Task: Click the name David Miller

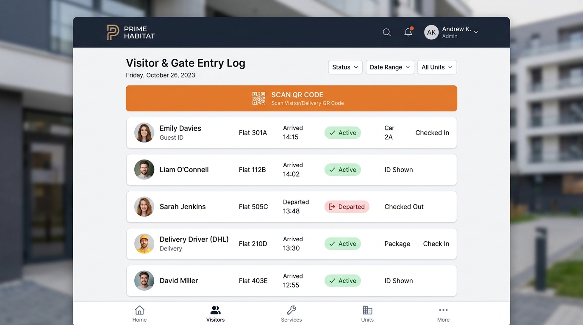Action: [x=179, y=281]
